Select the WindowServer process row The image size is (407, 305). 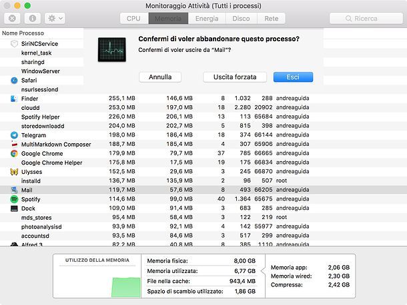[41, 71]
